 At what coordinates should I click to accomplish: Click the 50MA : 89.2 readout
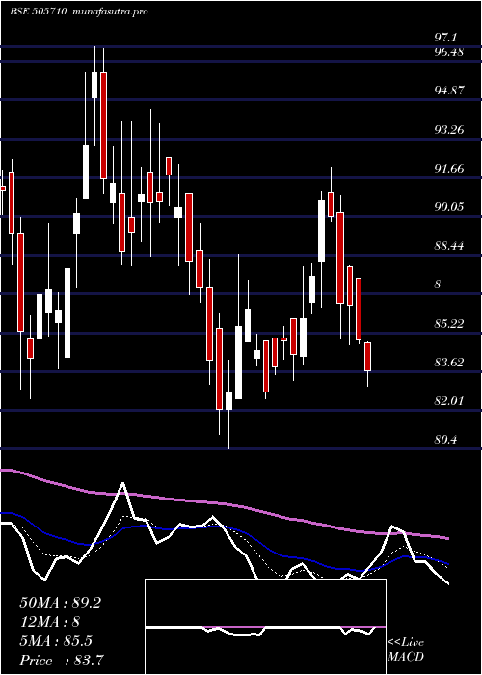60,603
